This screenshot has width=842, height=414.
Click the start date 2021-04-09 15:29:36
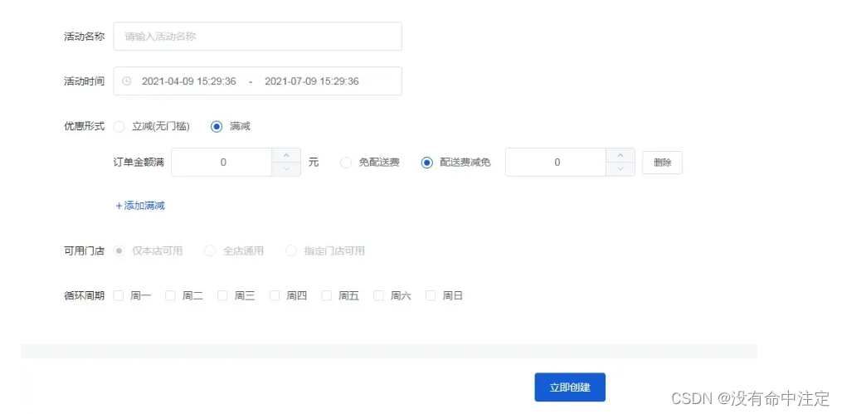(189, 81)
